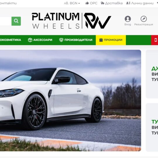The width and height of the screenshot is (158, 158).
Task: Open the yellow ПРОМОЦИИ tab
Action: [x=111, y=40]
